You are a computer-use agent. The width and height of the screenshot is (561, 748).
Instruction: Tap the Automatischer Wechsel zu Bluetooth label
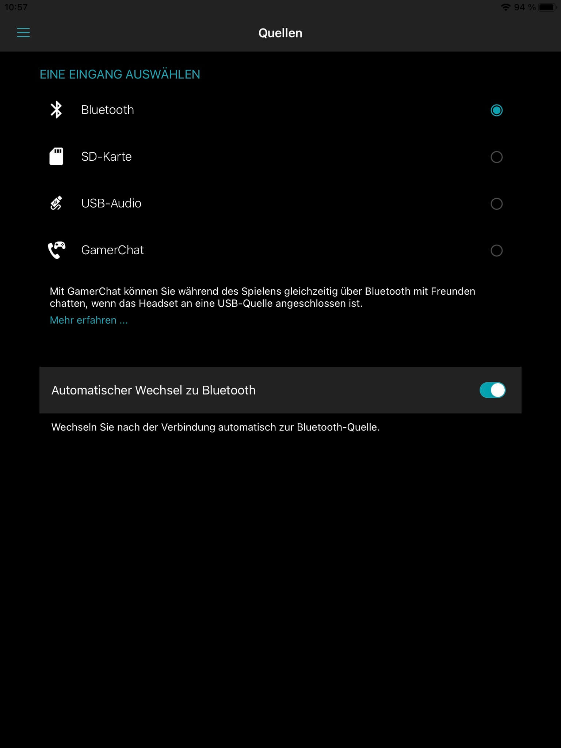pyautogui.click(x=153, y=390)
